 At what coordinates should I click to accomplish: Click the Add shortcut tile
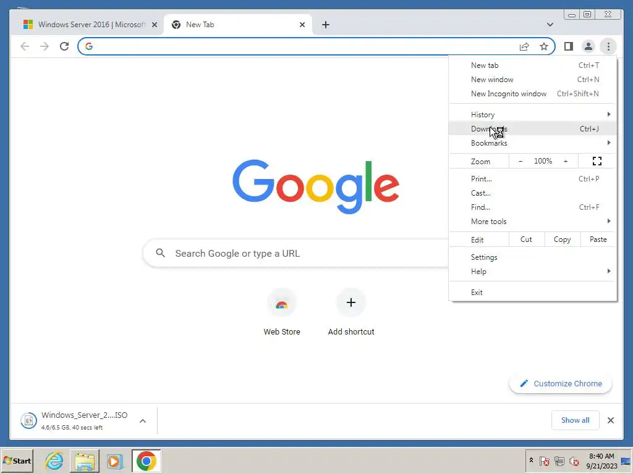tap(351, 312)
